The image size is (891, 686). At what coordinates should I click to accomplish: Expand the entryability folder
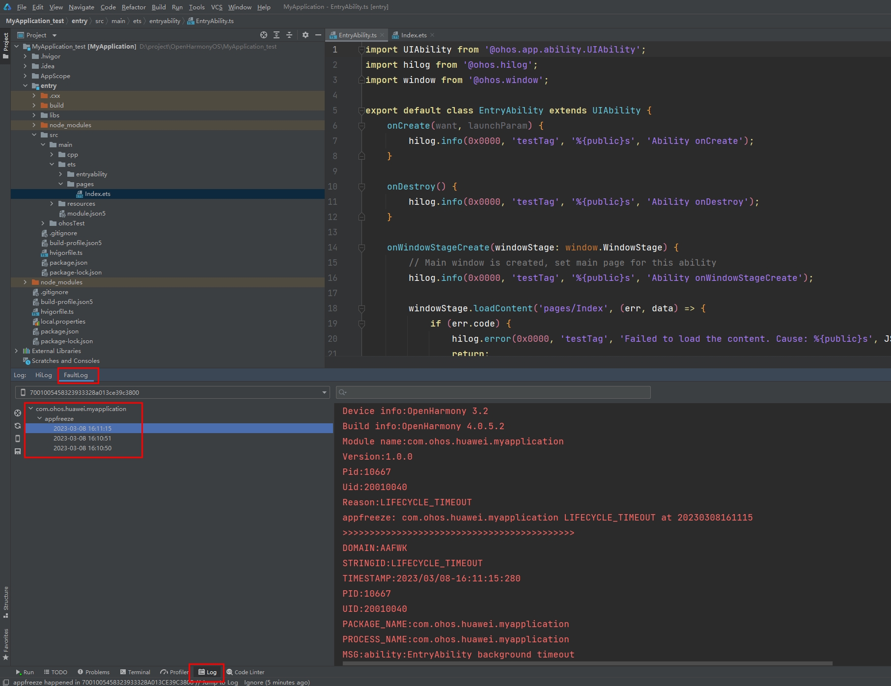61,174
